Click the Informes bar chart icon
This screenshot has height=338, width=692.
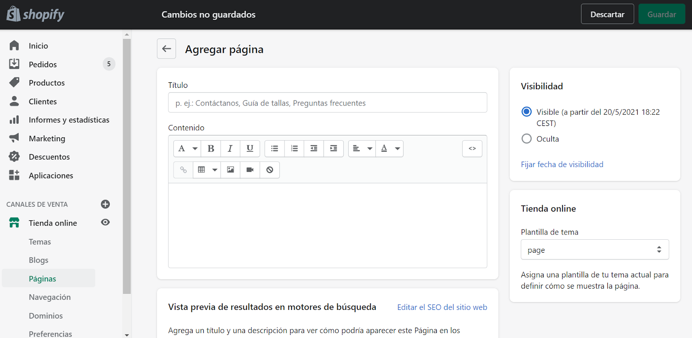[14, 119]
